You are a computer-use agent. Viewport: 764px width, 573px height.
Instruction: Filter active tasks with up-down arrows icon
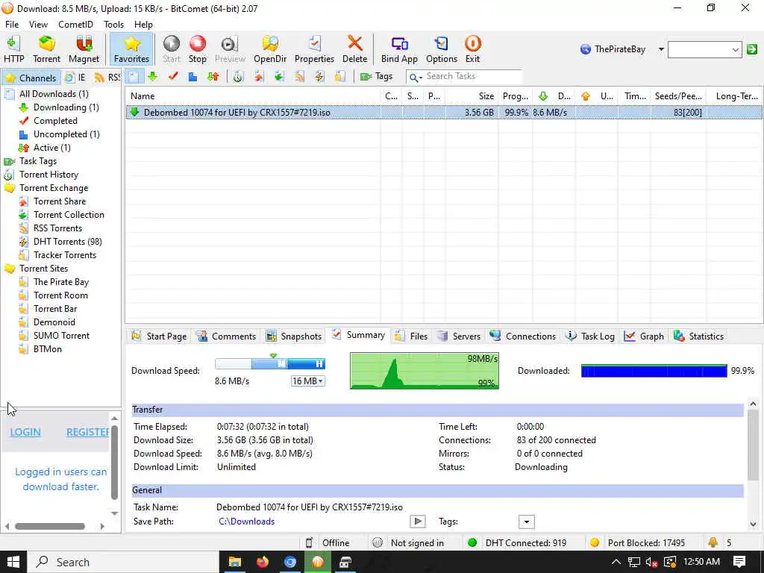(213, 77)
